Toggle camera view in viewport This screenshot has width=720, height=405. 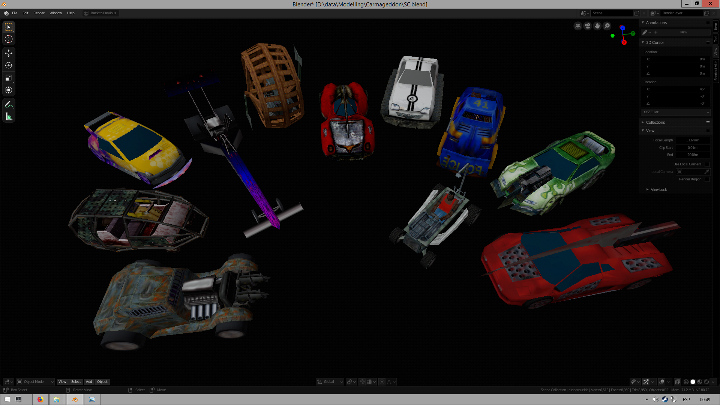coord(588,26)
